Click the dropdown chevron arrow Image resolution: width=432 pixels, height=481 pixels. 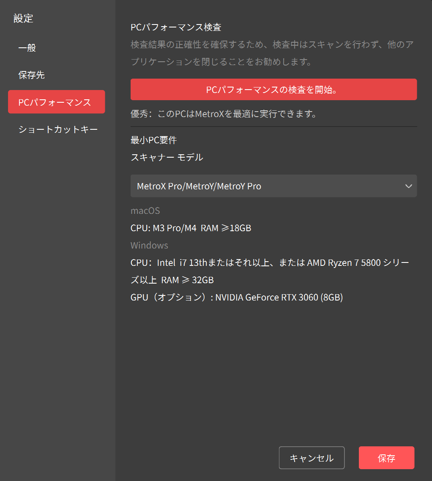point(408,186)
